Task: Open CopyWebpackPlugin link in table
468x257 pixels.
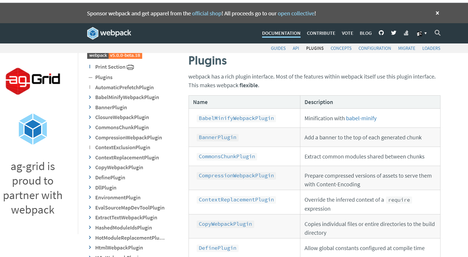Action: click(x=225, y=224)
